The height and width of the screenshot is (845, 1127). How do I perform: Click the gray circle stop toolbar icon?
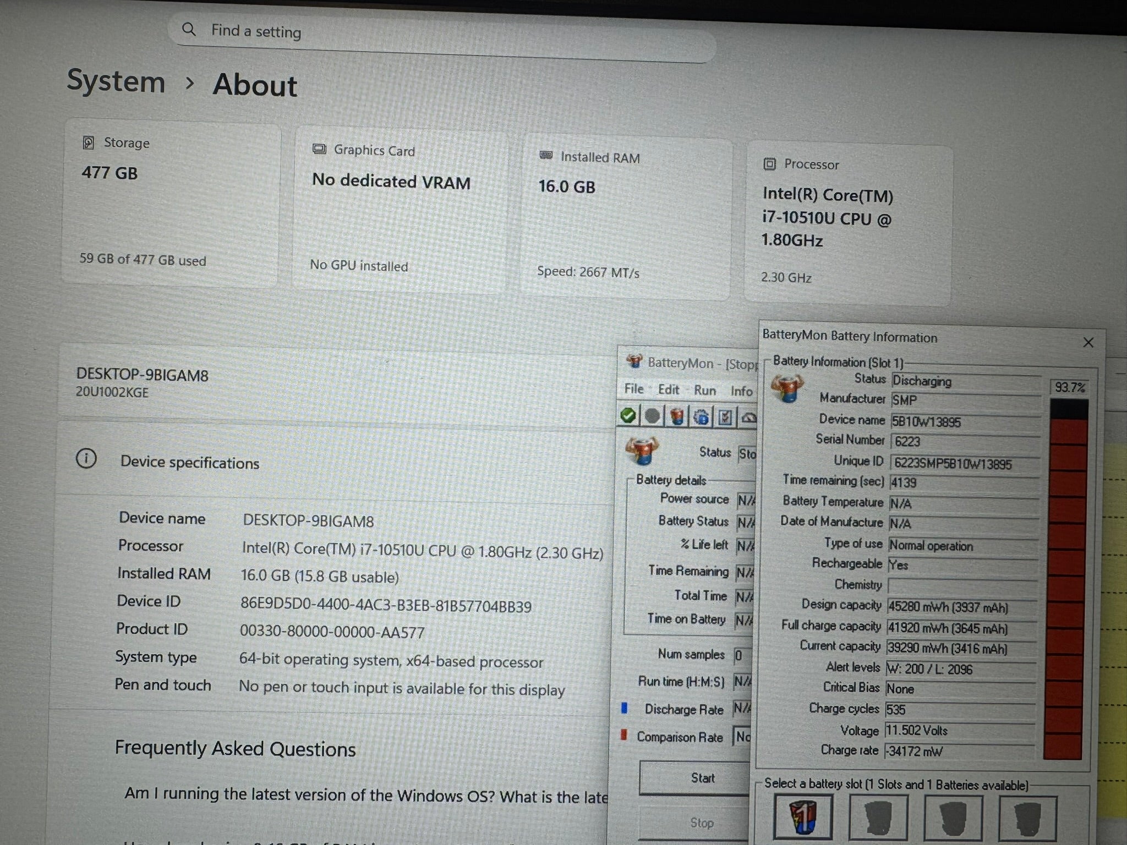pos(652,416)
